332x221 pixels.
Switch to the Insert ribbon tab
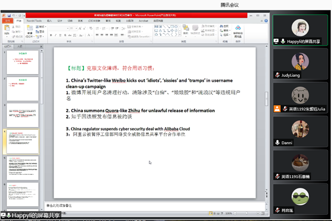[x=49, y=21]
